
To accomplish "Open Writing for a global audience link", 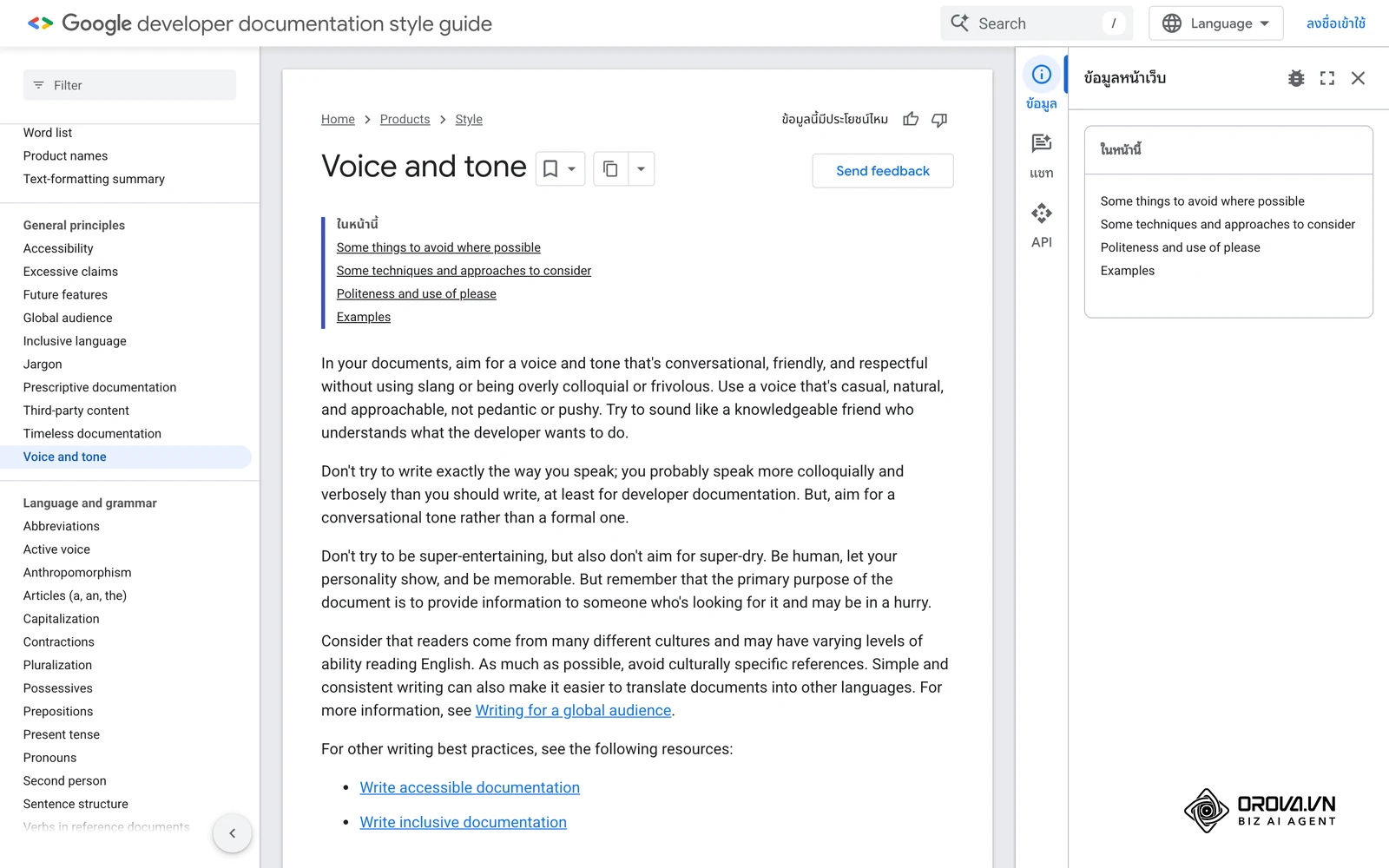I will [x=573, y=710].
